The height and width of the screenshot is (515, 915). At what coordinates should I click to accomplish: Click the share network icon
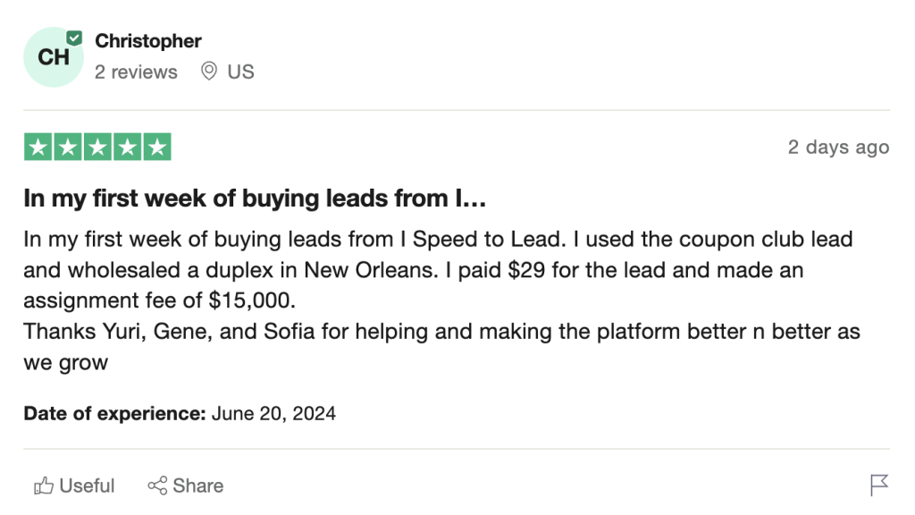coord(157,485)
